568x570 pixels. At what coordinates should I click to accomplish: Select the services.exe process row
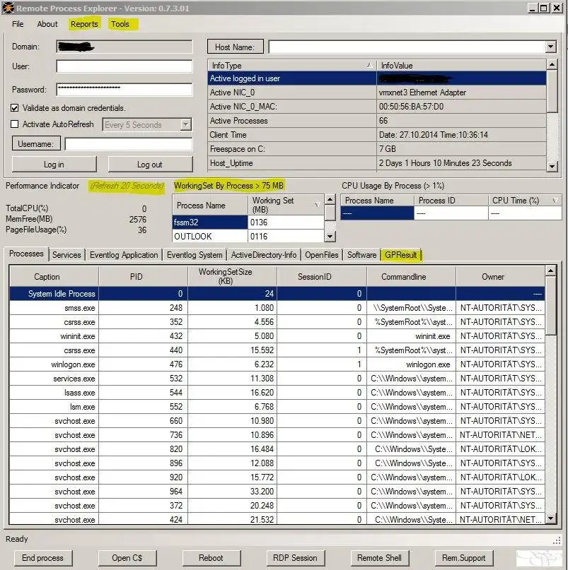[x=277, y=379]
